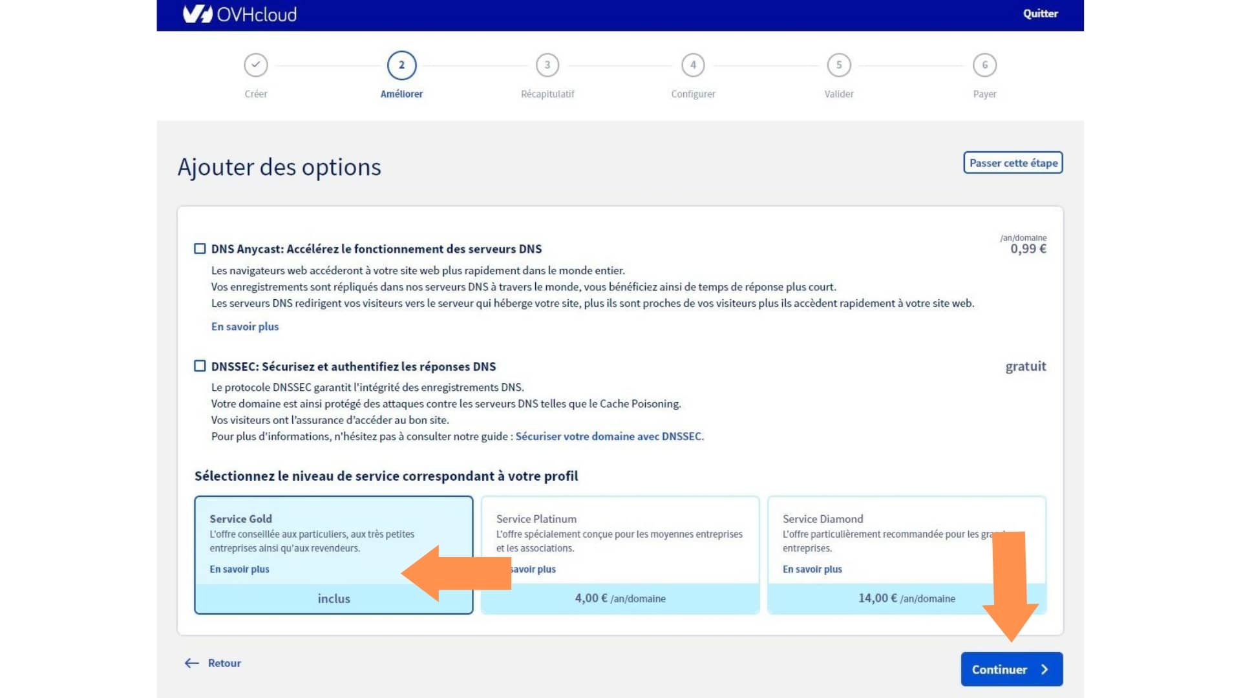Enable the DNS Anycast checkbox
The height and width of the screenshot is (698, 1241).
[200, 249]
